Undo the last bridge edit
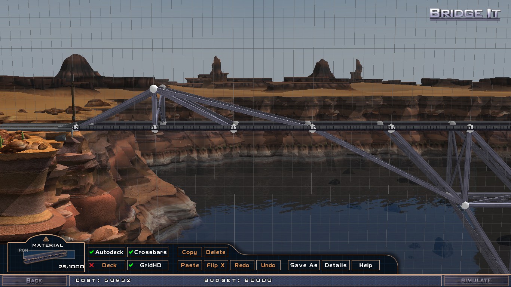This screenshot has height=287, width=511. pos(268,265)
